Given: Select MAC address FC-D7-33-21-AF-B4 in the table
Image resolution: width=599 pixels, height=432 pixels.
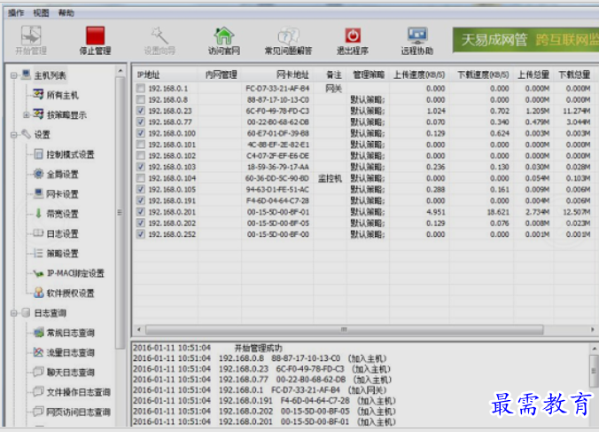Looking at the screenshot, I should coord(277,89).
